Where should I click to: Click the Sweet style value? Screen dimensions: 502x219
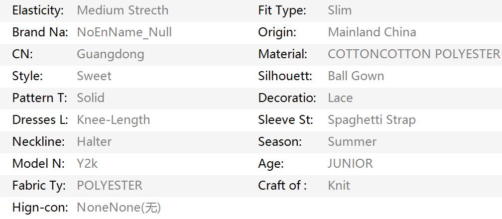(x=94, y=76)
